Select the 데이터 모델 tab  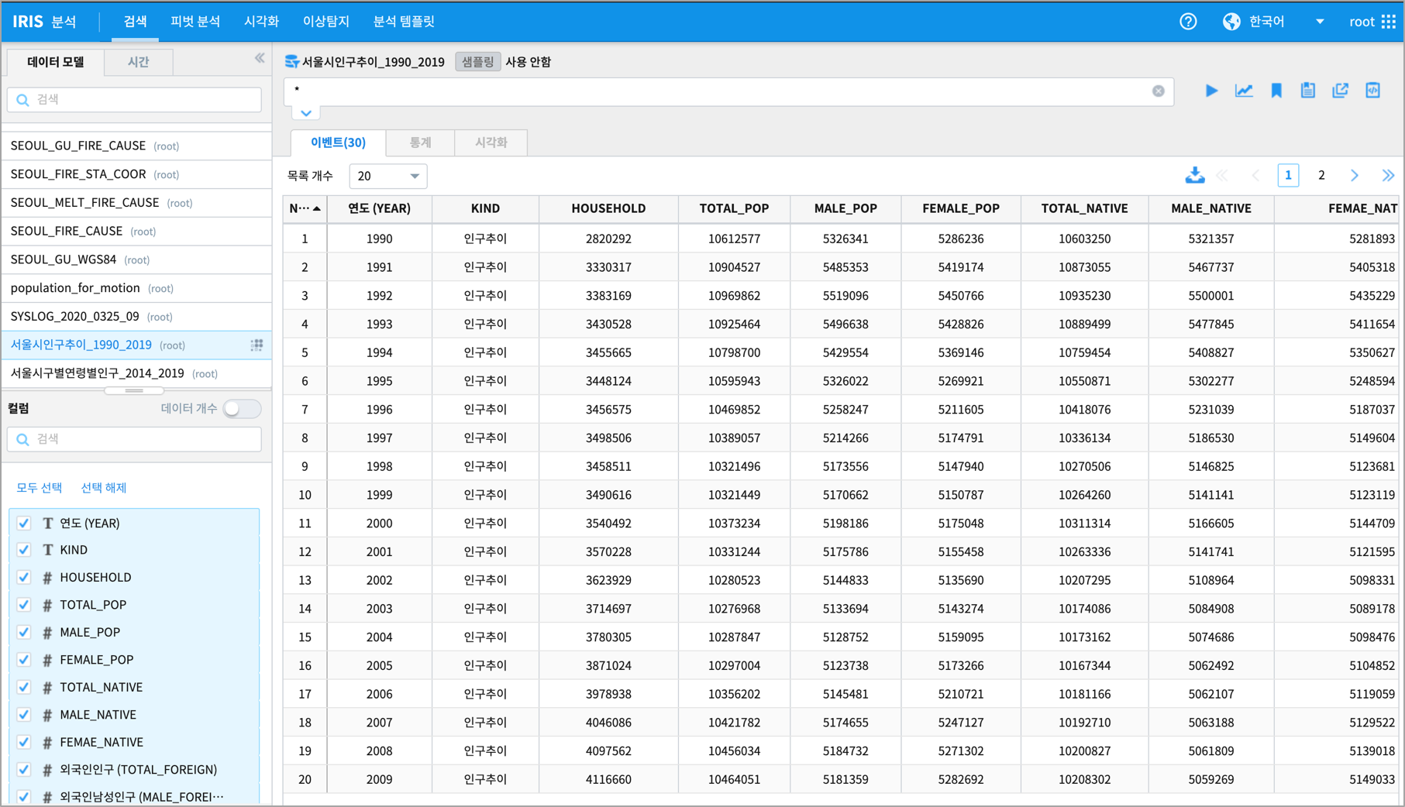point(55,62)
